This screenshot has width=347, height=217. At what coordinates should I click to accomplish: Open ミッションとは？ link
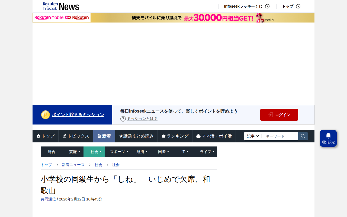tap(142, 119)
